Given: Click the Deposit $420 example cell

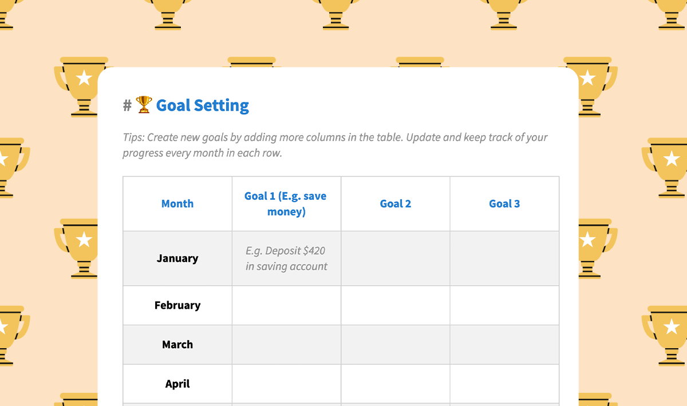Looking at the screenshot, I should click(x=286, y=258).
